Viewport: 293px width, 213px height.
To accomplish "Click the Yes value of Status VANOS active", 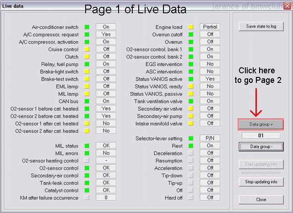I will pos(210,79).
